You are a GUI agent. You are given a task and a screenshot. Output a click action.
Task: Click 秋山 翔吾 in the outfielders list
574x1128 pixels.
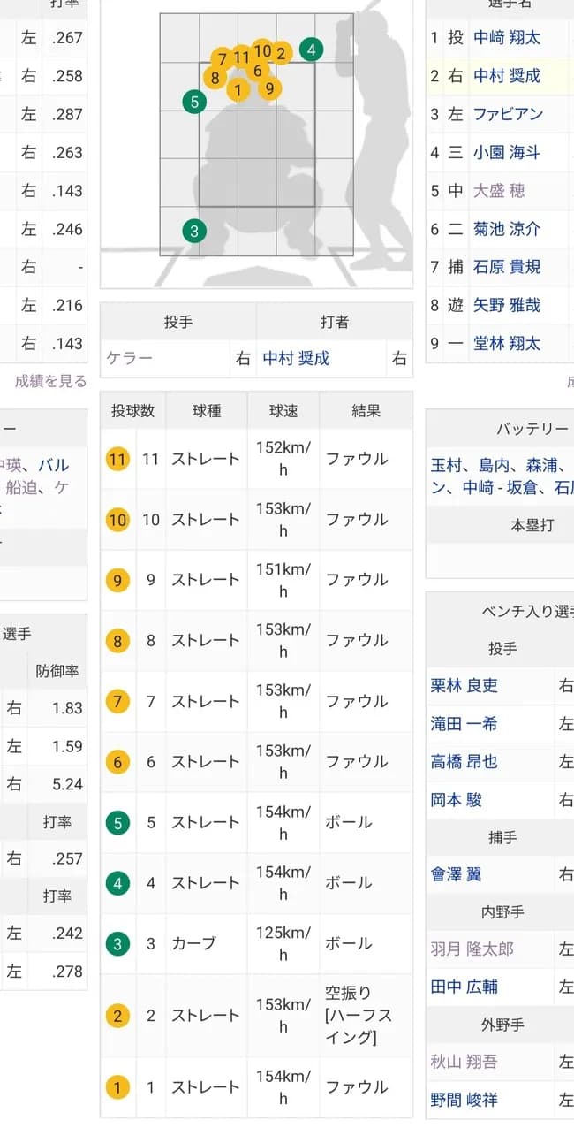pyautogui.click(x=466, y=1062)
